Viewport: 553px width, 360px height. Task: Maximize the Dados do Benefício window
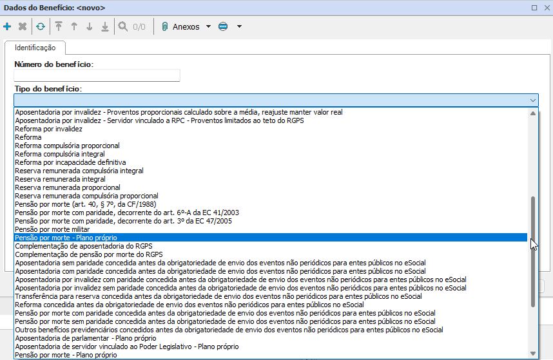pyautogui.click(x=534, y=8)
